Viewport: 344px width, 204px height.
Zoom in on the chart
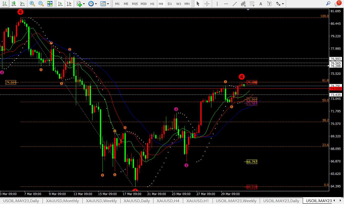point(32,4)
